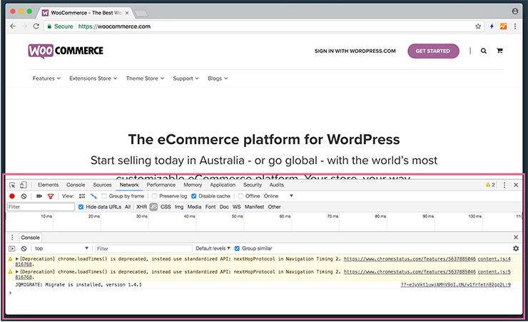The height and width of the screenshot is (322, 528).
Task: Toggle device toolbar icon in DevTools
Action: [x=24, y=185]
